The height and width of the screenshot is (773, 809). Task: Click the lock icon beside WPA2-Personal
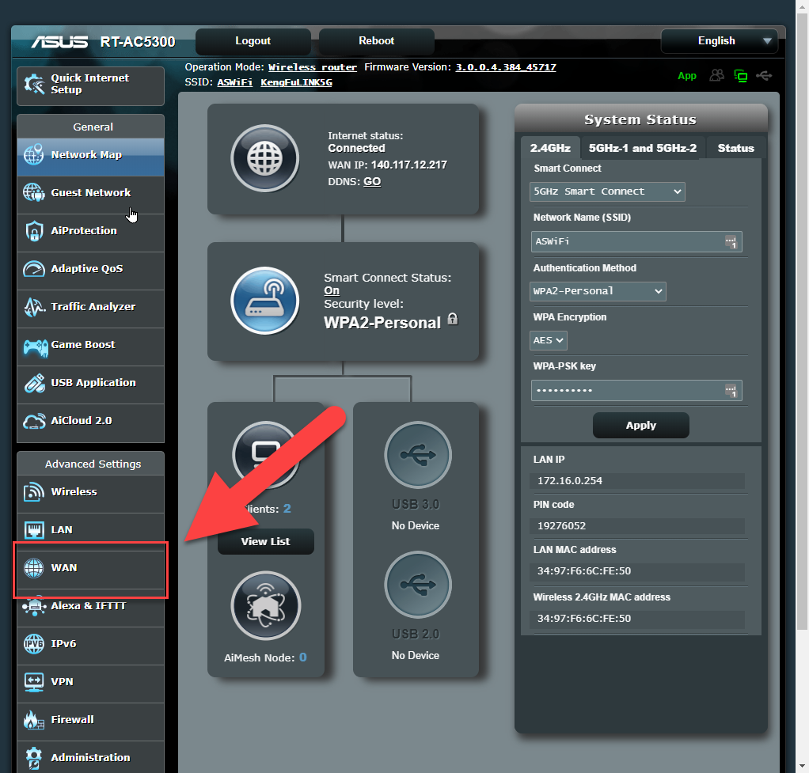click(453, 319)
